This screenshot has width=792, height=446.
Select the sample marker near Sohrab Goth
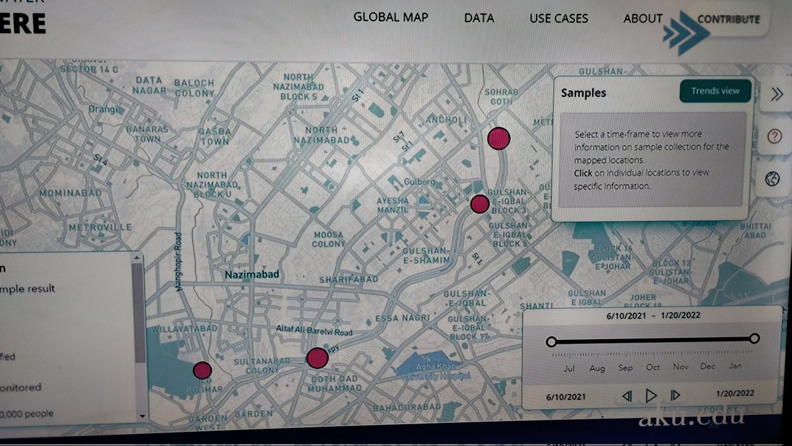499,138
